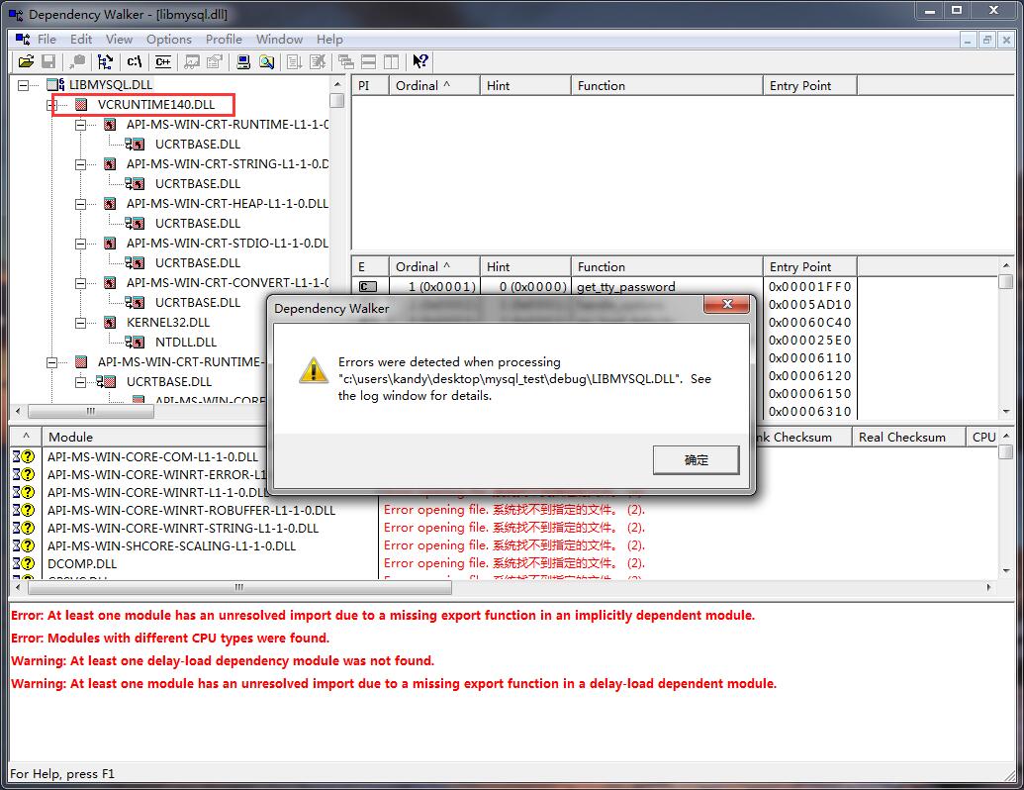This screenshot has width=1024, height=790.
Task: Click missing-module icon beside API-MS-WIN-CORE-WINRT-ROBUFFER
Action: click(24, 510)
